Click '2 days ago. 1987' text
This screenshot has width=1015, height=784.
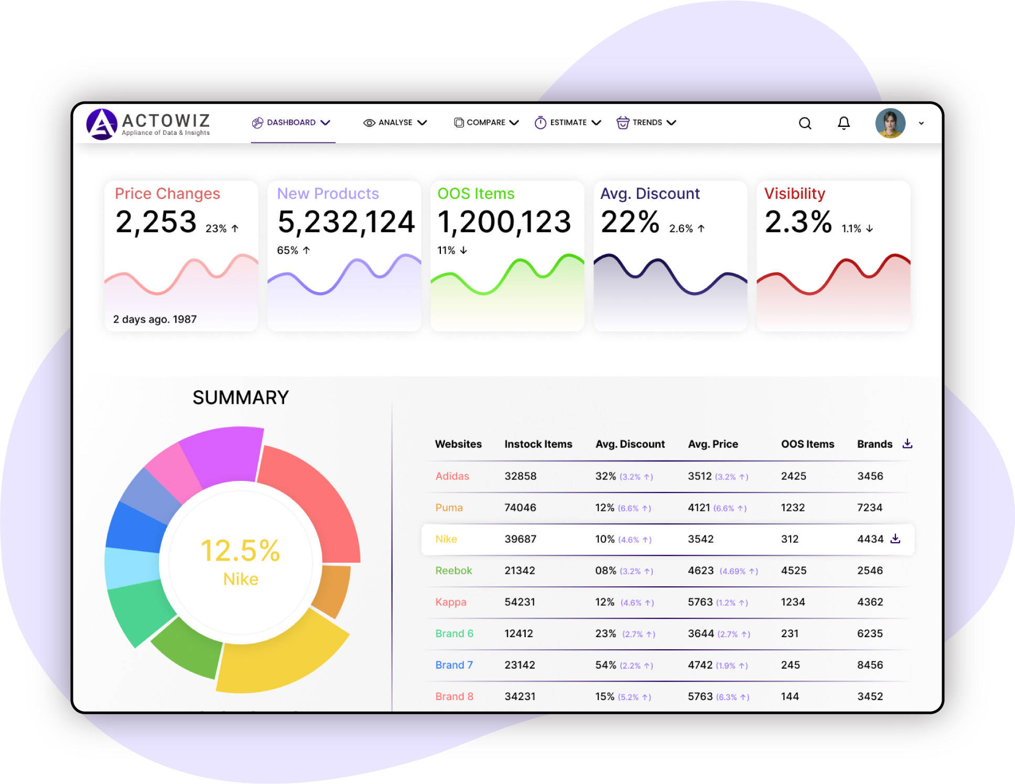click(x=155, y=319)
